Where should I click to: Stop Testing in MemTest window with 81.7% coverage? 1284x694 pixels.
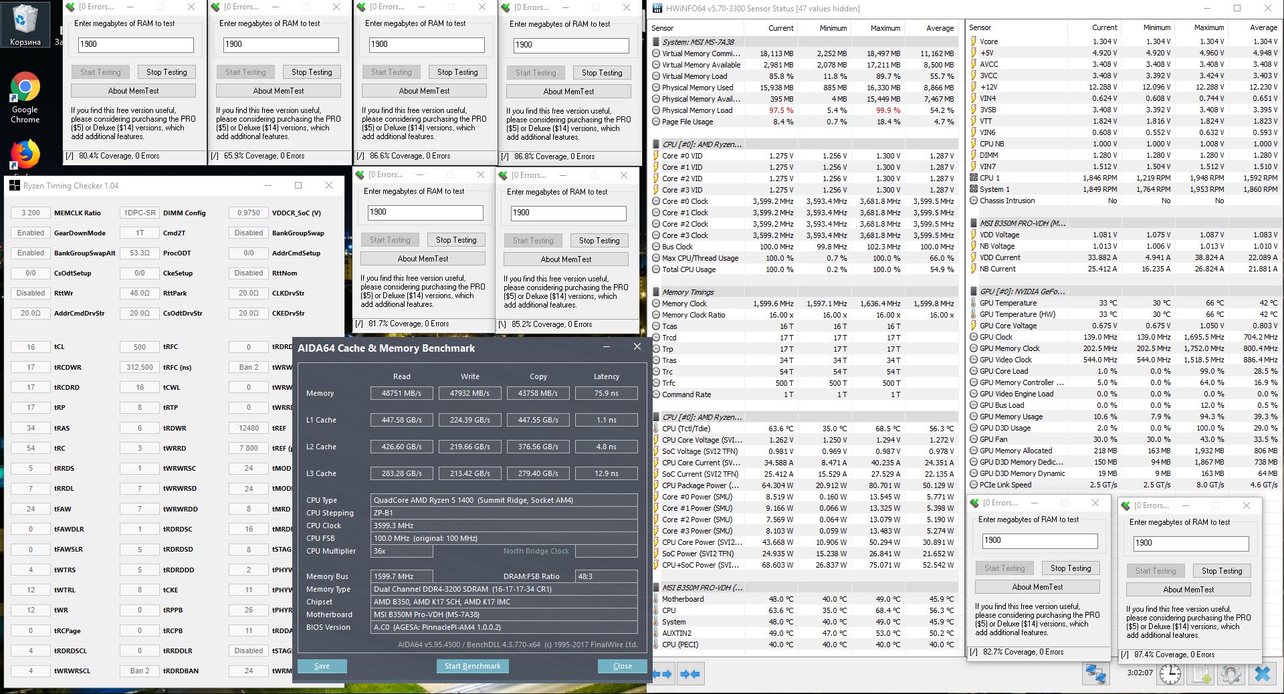click(x=456, y=240)
